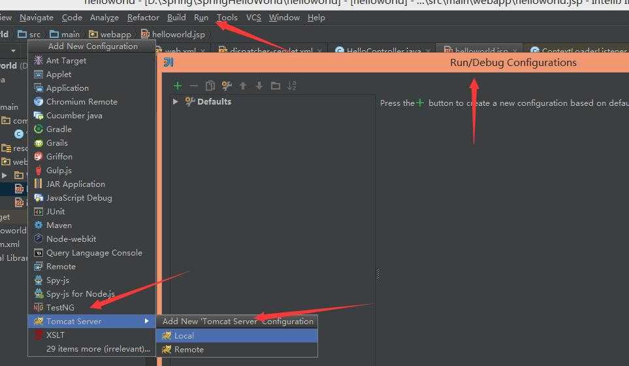Image resolution: width=629 pixels, height=366 pixels.
Task: Click the green plus add configuration button
Action: pyautogui.click(x=177, y=86)
